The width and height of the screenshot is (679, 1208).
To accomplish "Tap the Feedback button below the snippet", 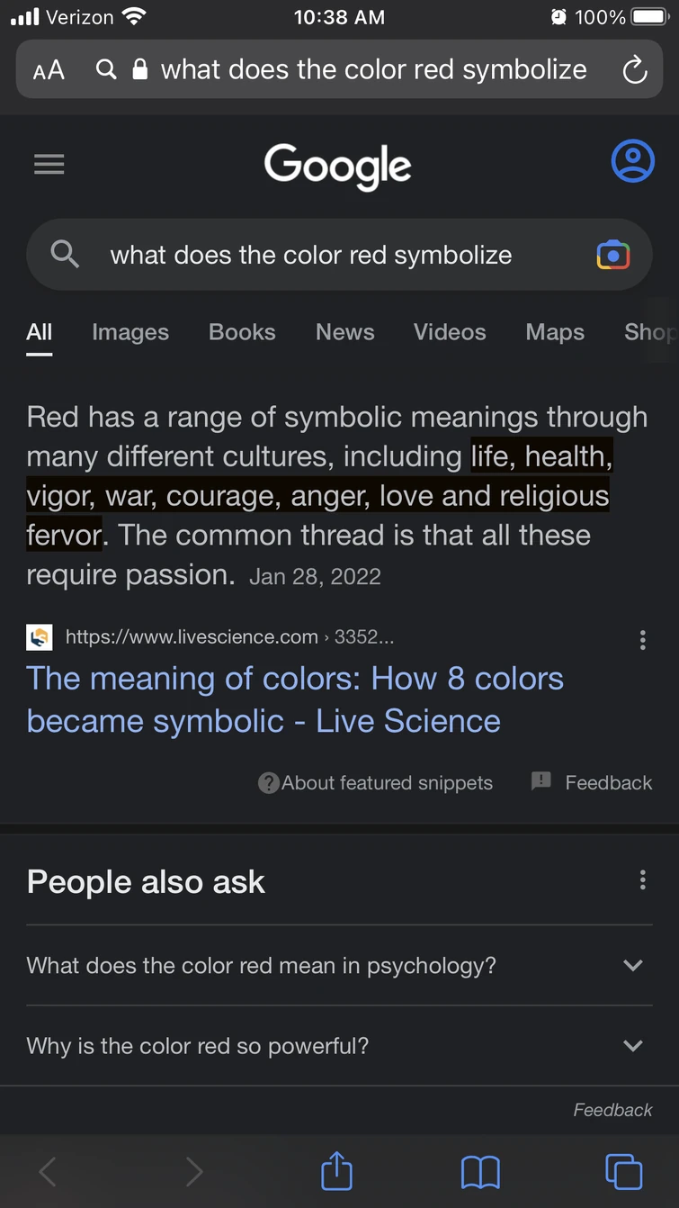I will [x=592, y=782].
